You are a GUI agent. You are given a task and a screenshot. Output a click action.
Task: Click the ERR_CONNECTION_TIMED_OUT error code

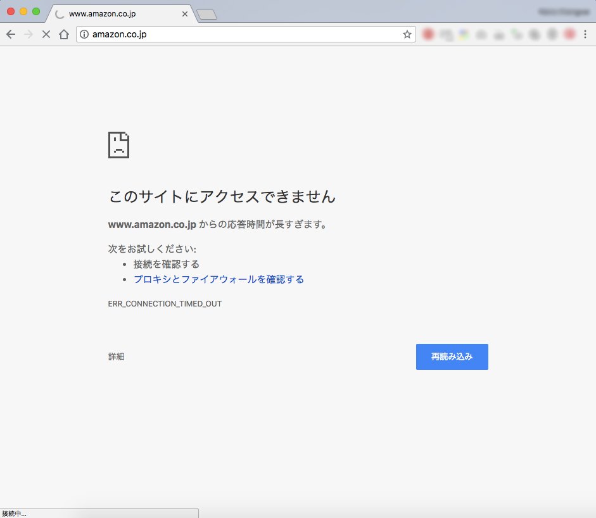(165, 304)
